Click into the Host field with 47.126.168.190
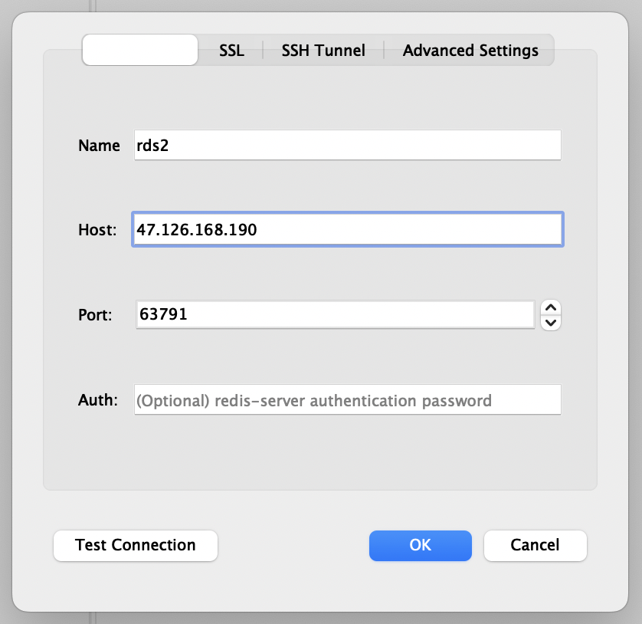This screenshot has height=624, width=642. (347, 229)
